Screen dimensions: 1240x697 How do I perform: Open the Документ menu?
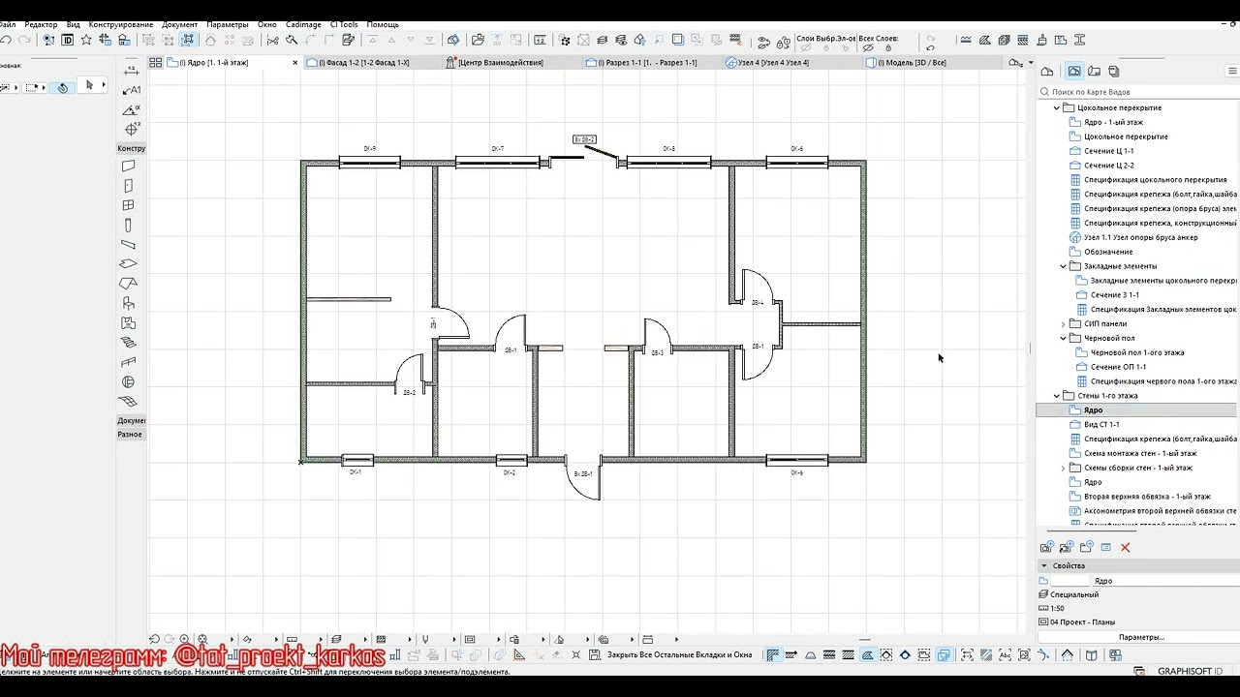tap(179, 24)
